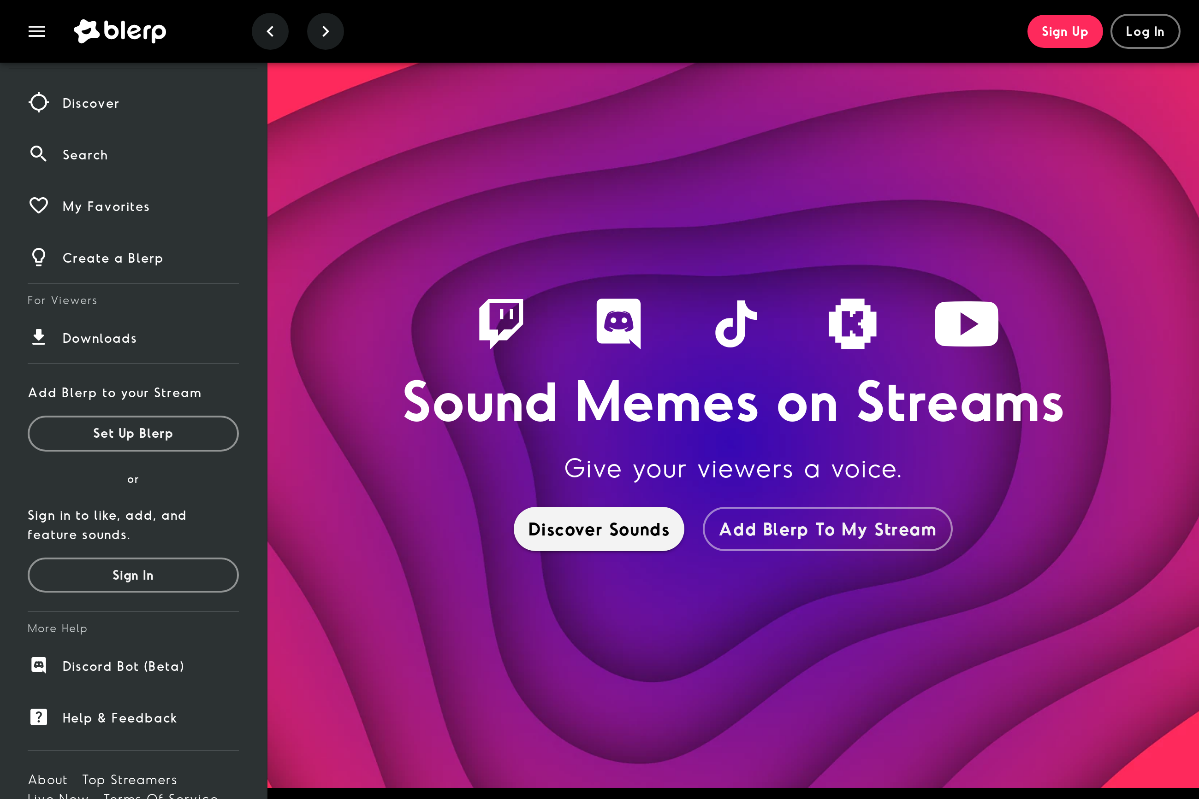
Task: Click the Blerp logo
Action: coord(120,32)
